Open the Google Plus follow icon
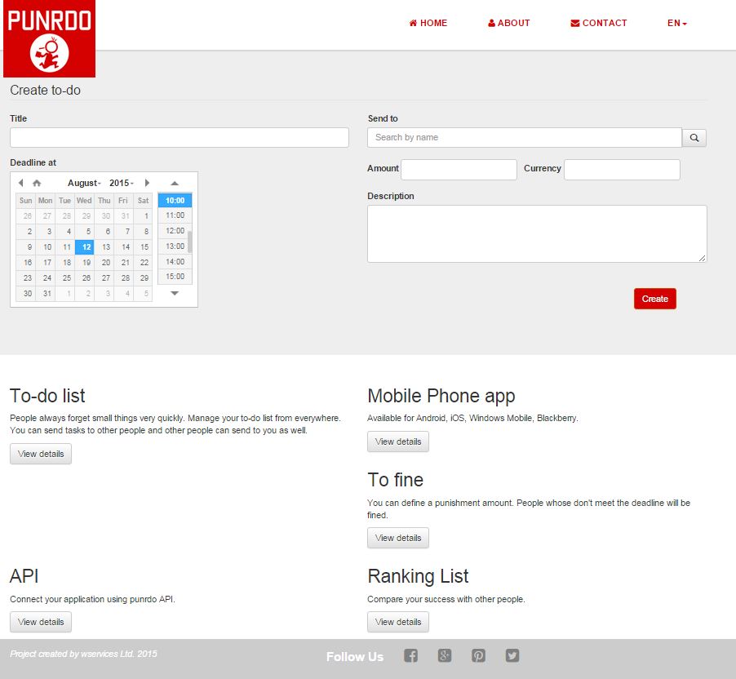Viewport: 736px width, 679px height. click(445, 655)
